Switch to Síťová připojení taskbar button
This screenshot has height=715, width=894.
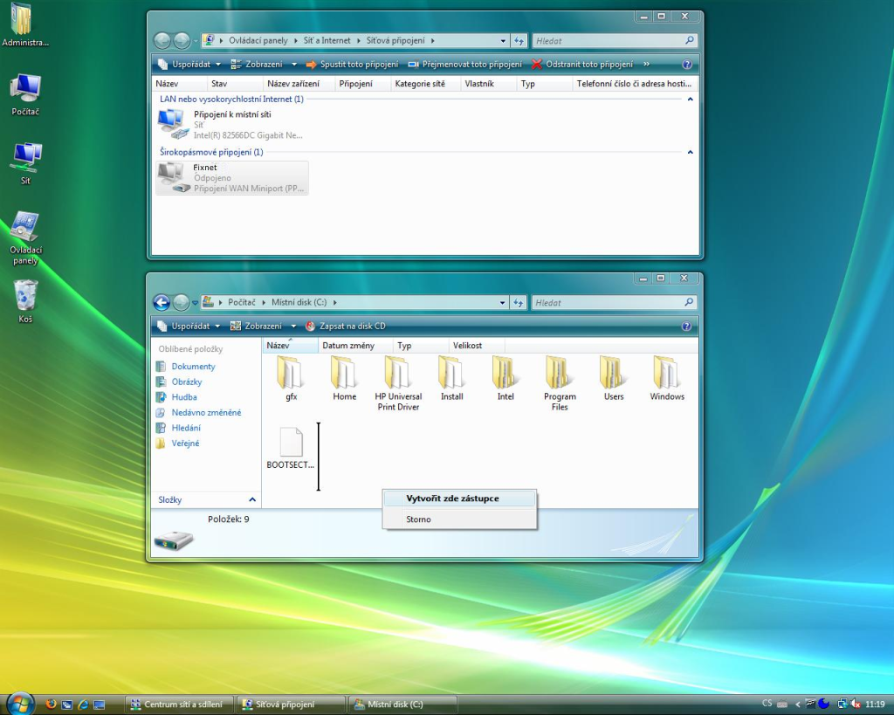coord(292,705)
